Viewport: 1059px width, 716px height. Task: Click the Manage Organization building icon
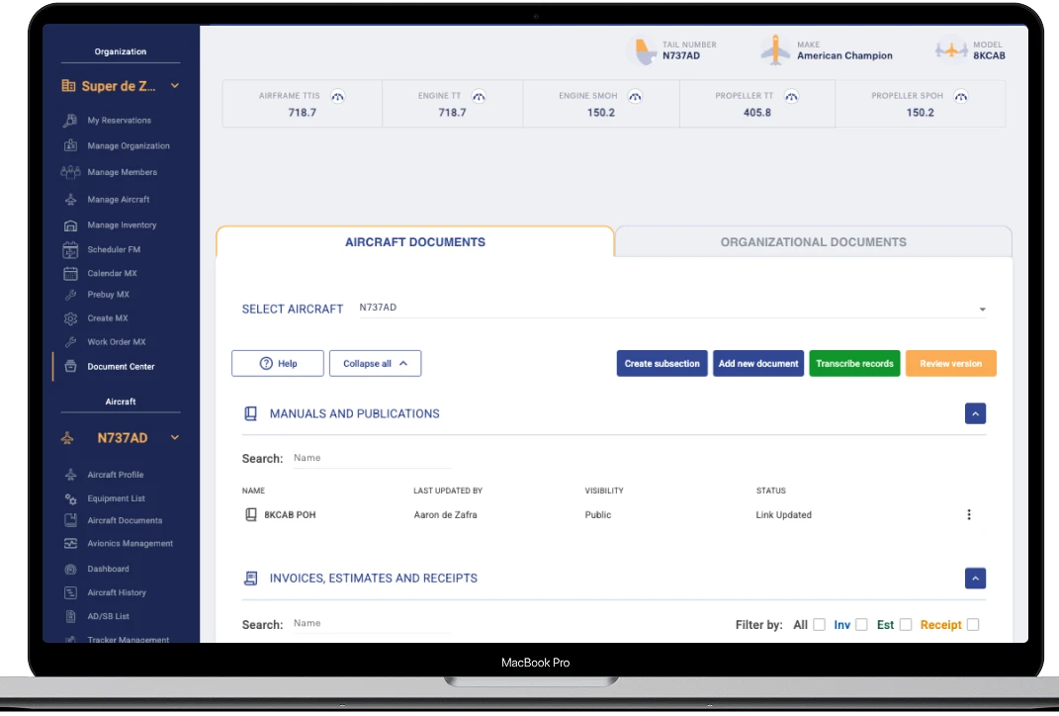point(70,146)
